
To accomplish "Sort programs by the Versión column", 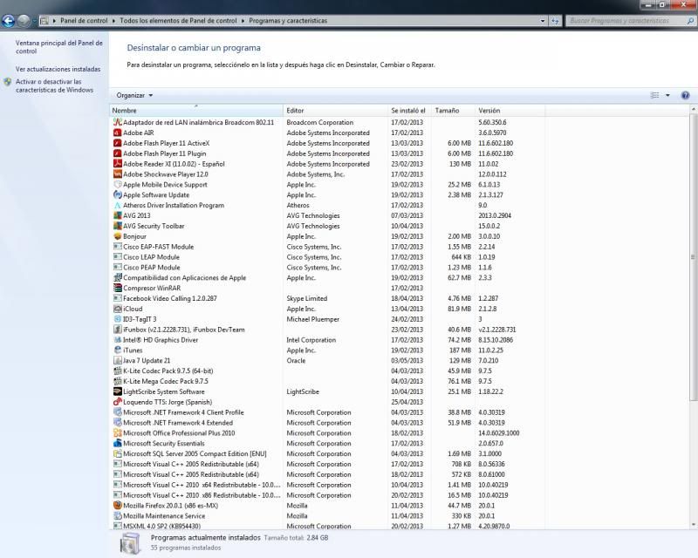I will [x=510, y=111].
